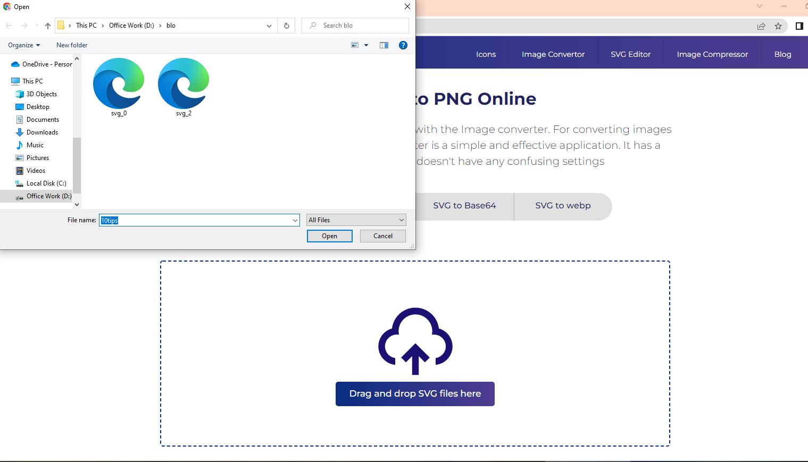Click Drag and drop SVG files here
808x462 pixels.
click(415, 394)
